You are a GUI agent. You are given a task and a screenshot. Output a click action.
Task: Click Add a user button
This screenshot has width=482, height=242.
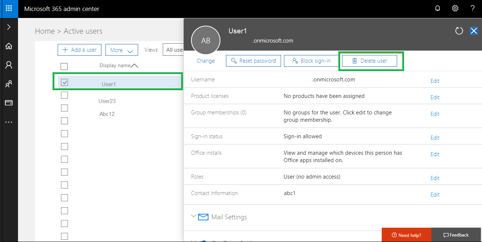pos(79,50)
